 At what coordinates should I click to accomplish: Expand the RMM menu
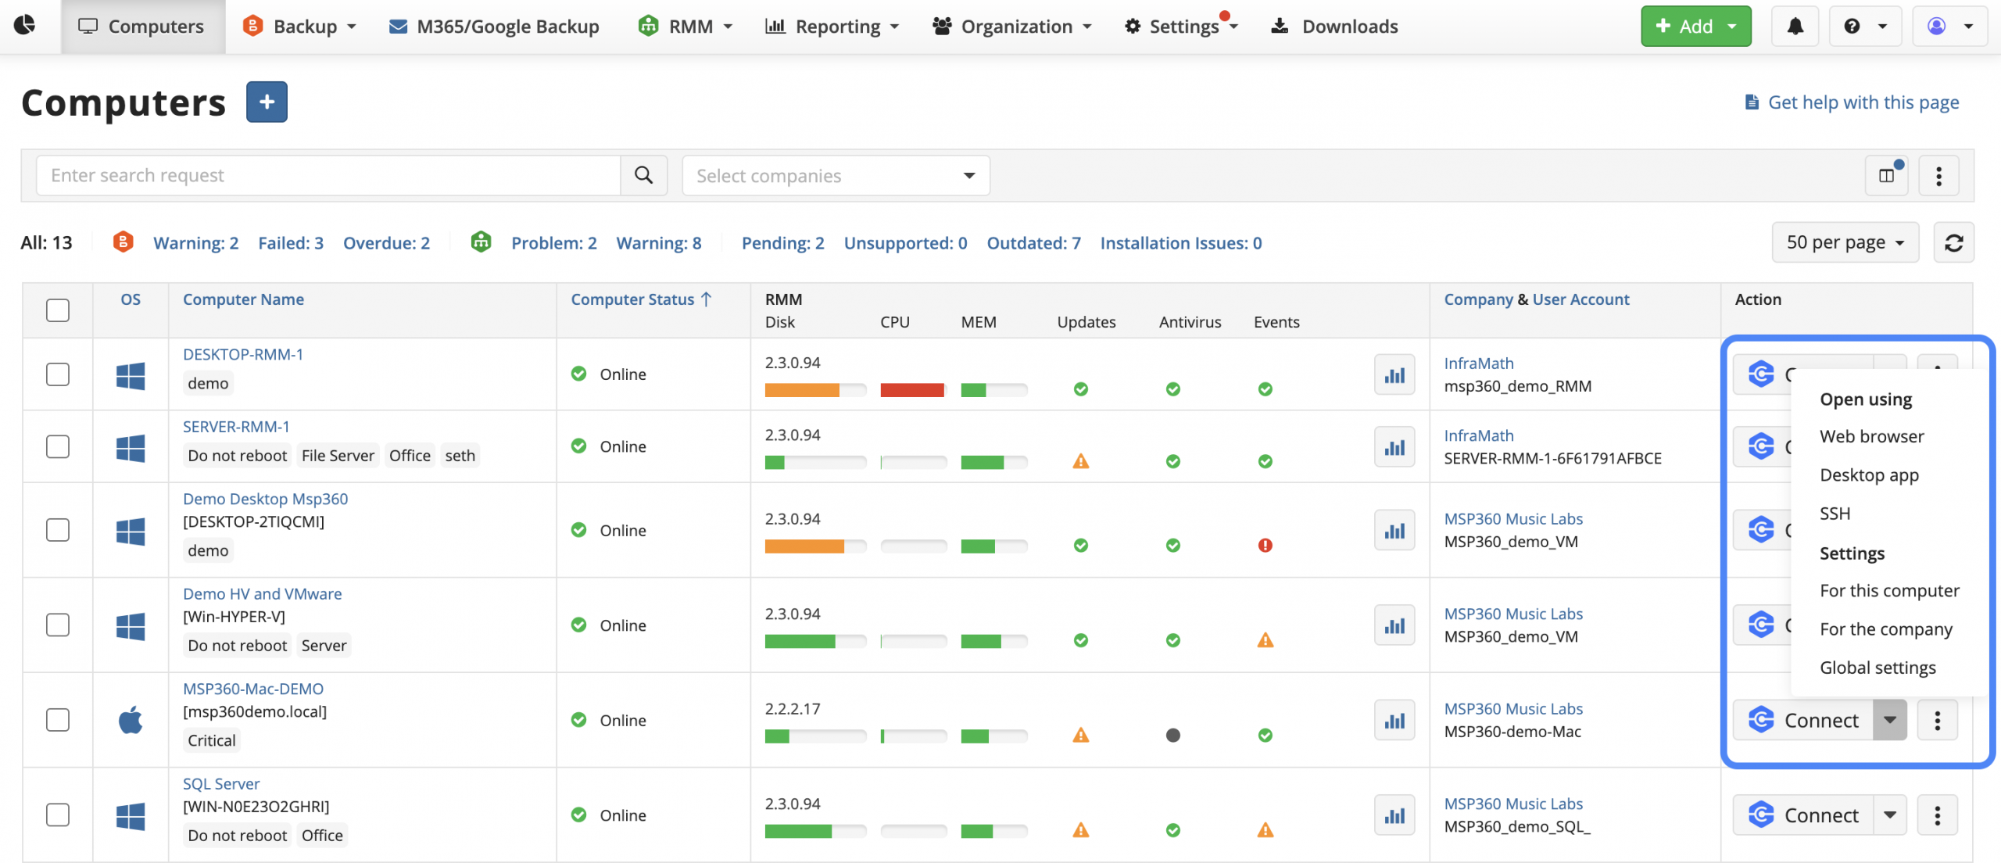[685, 27]
